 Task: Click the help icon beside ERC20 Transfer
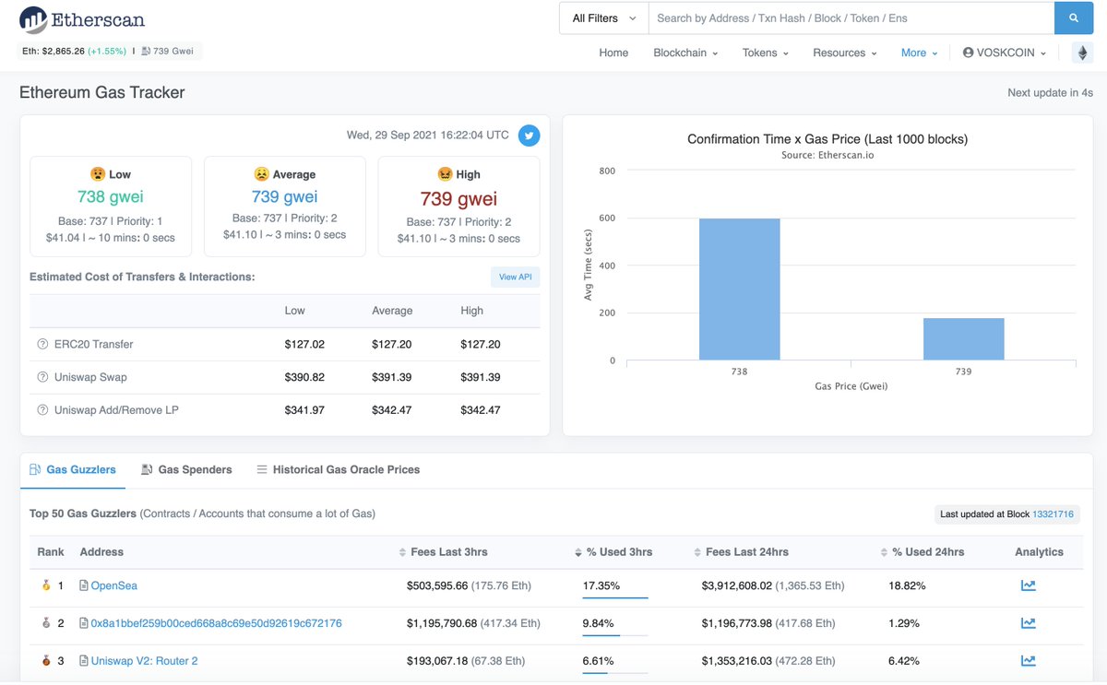coord(42,344)
